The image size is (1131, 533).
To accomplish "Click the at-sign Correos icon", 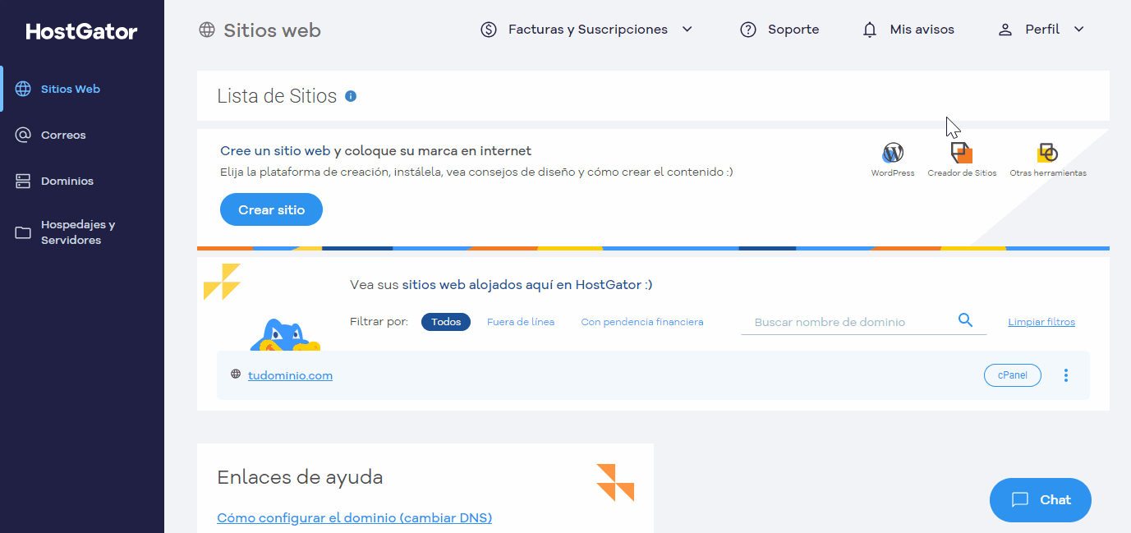I will (x=23, y=135).
